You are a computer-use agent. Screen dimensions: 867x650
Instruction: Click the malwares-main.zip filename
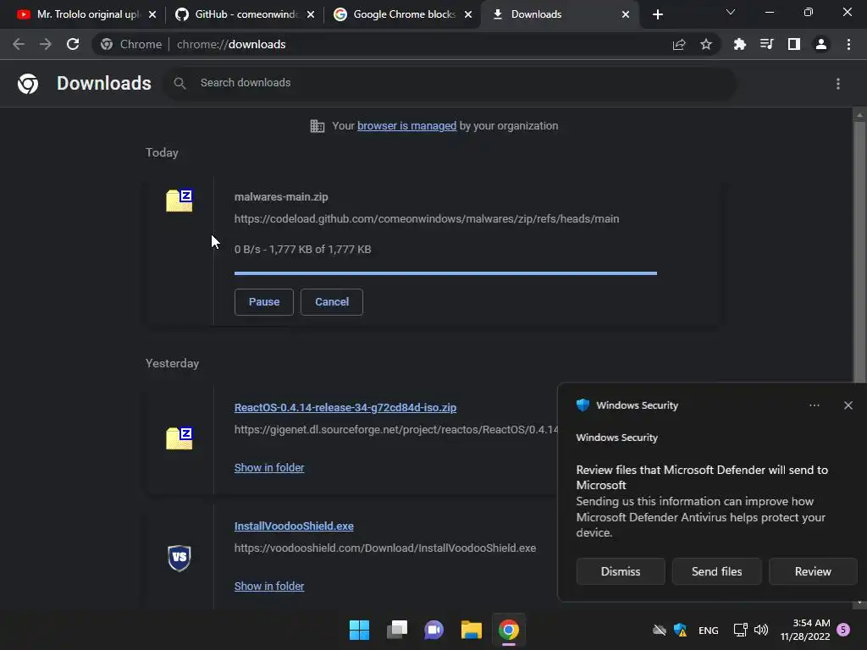tap(281, 196)
